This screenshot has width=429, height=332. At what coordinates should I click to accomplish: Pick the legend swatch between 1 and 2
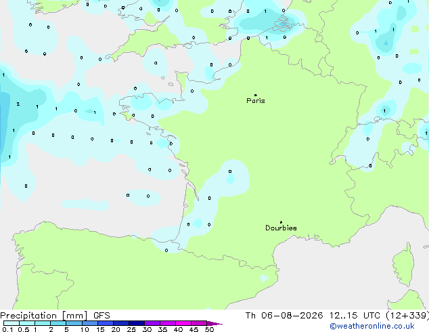tap(43, 323)
